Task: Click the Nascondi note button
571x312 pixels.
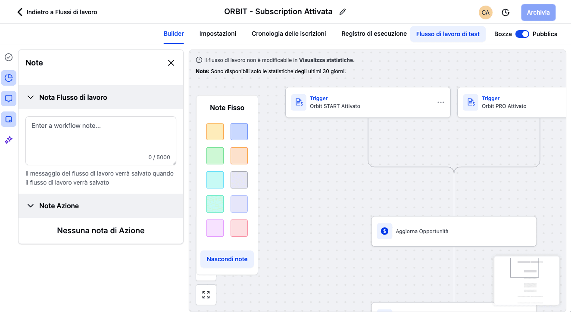Action: pyautogui.click(x=227, y=259)
